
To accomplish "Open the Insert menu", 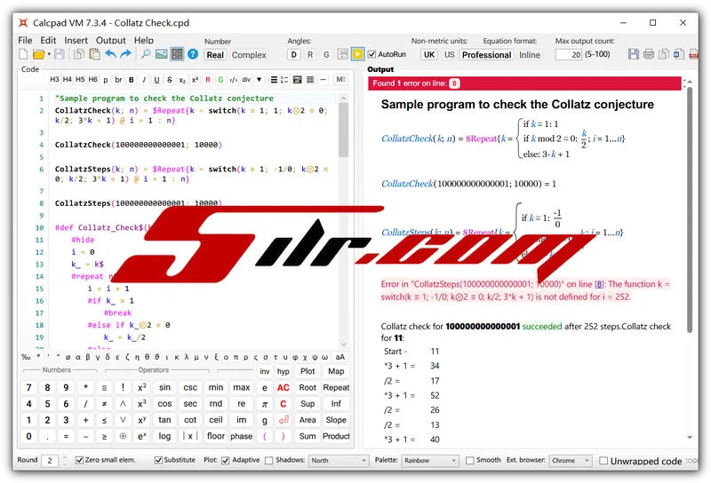I will click(x=76, y=40).
